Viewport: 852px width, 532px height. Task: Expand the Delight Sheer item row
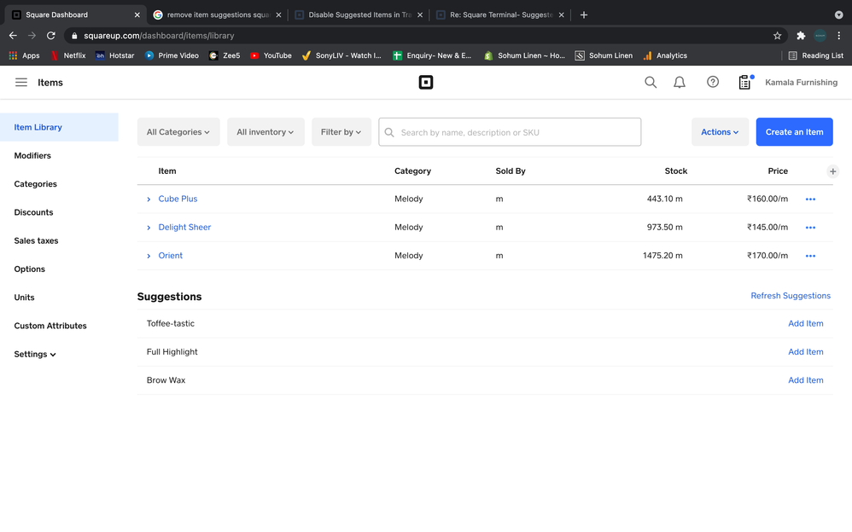(x=149, y=228)
